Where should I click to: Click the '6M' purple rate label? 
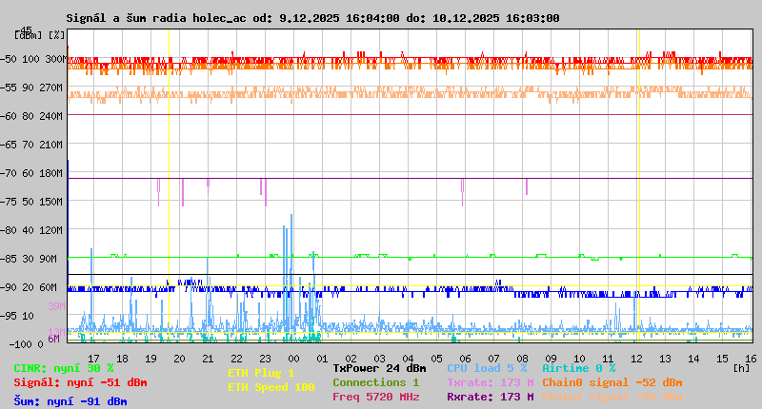(x=53, y=339)
